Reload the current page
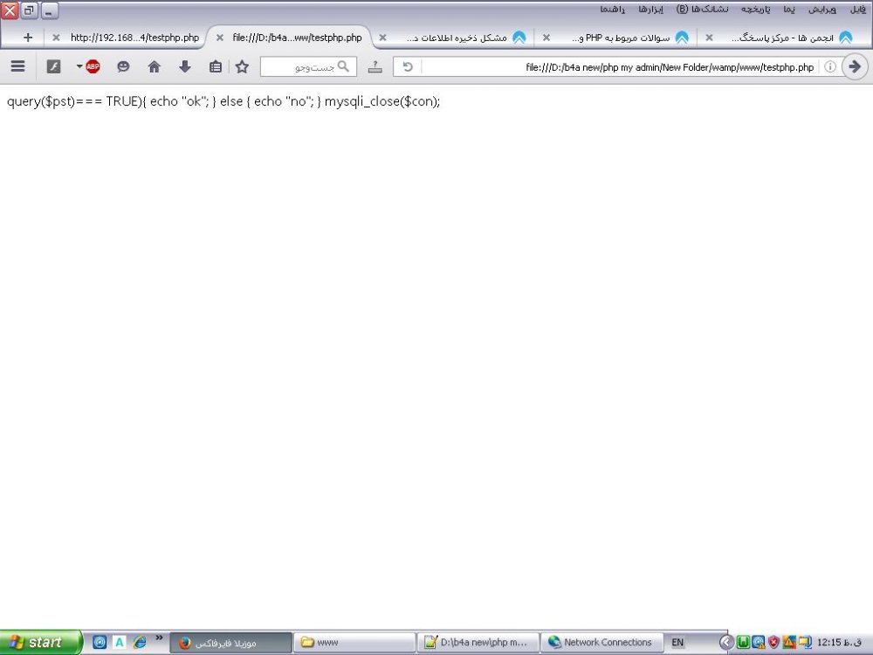The width and height of the screenshot is (873, 655). point(407,66)
